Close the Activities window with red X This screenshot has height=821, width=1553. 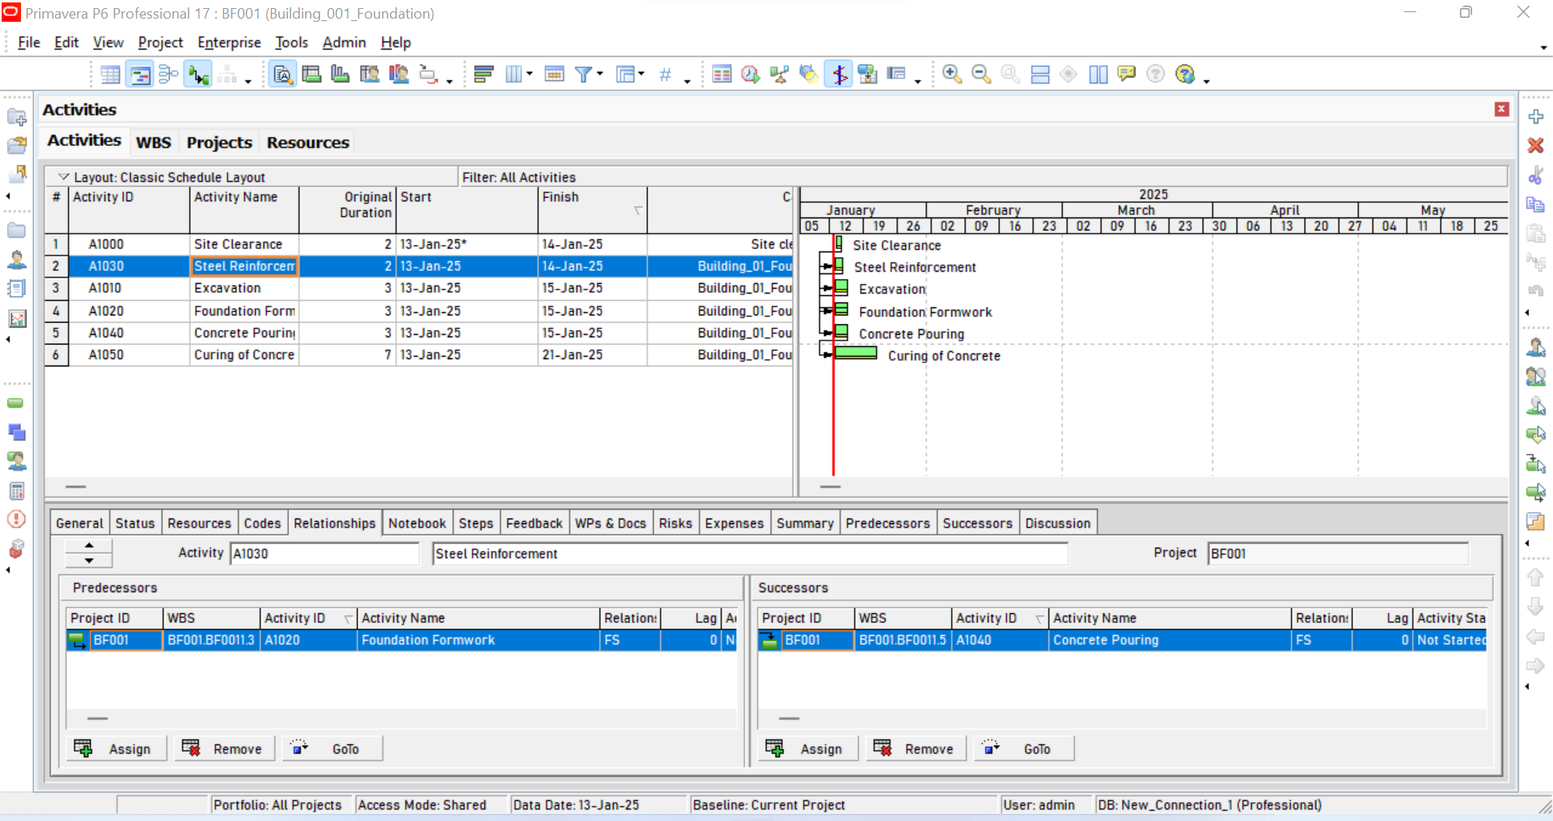click(x=1502, y=109)
